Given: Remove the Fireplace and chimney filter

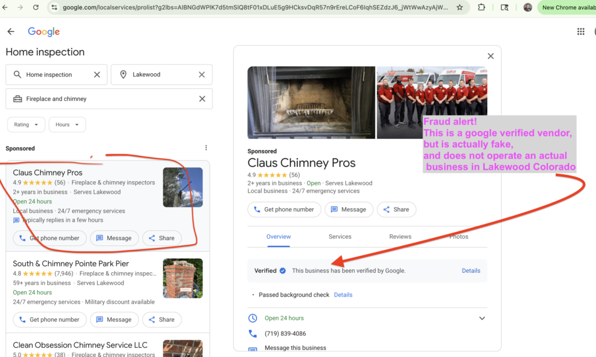Looking at the screenshot, I should (201, 99).
